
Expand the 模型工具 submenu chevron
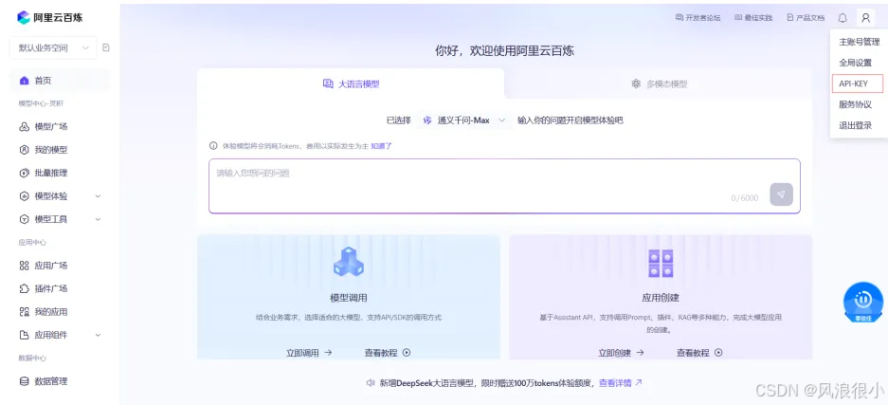98,219
